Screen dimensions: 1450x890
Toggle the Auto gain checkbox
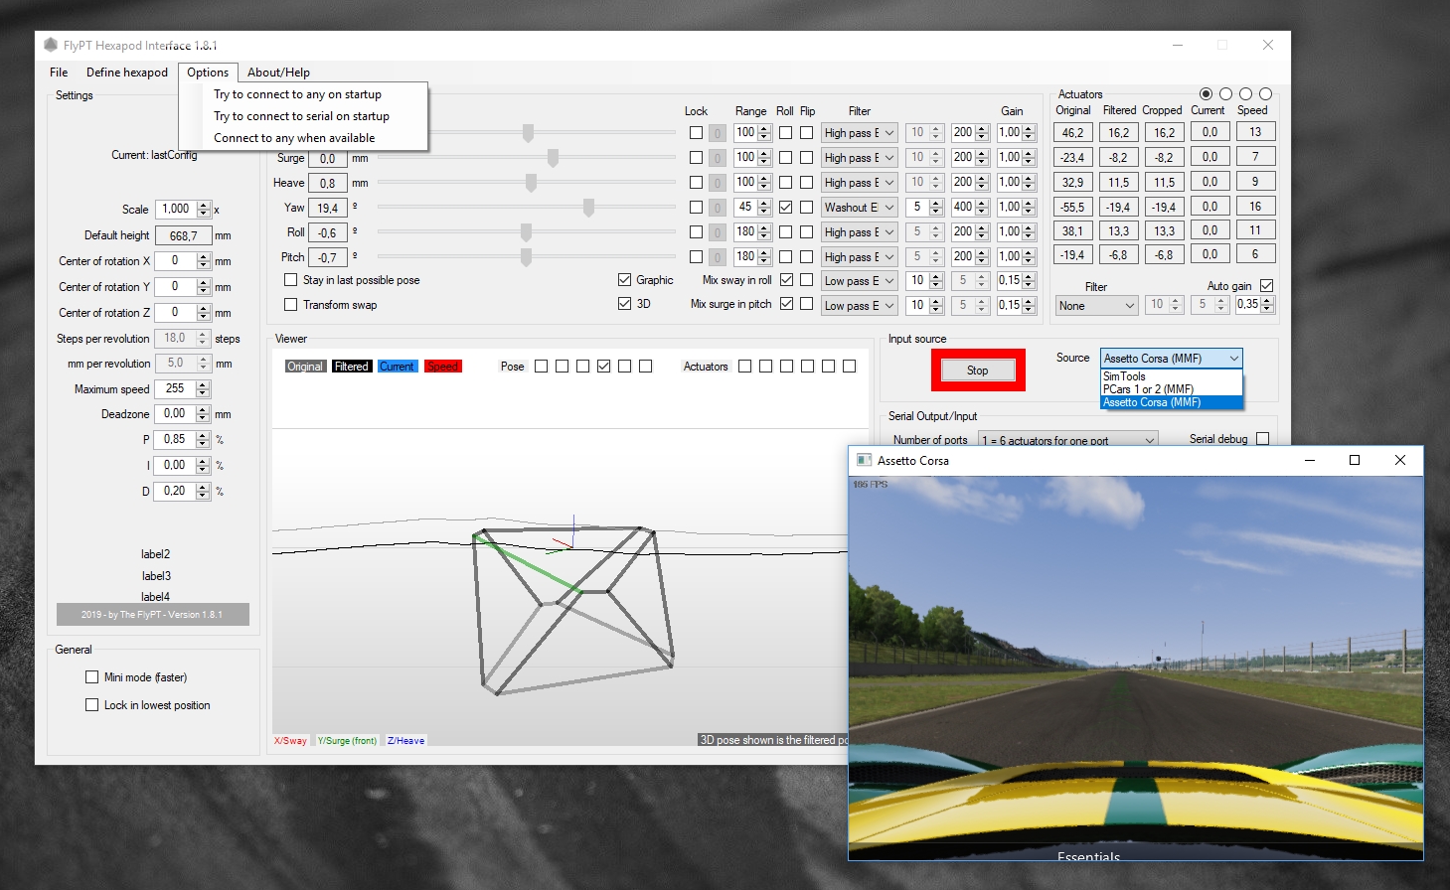tap(1266, 286)
